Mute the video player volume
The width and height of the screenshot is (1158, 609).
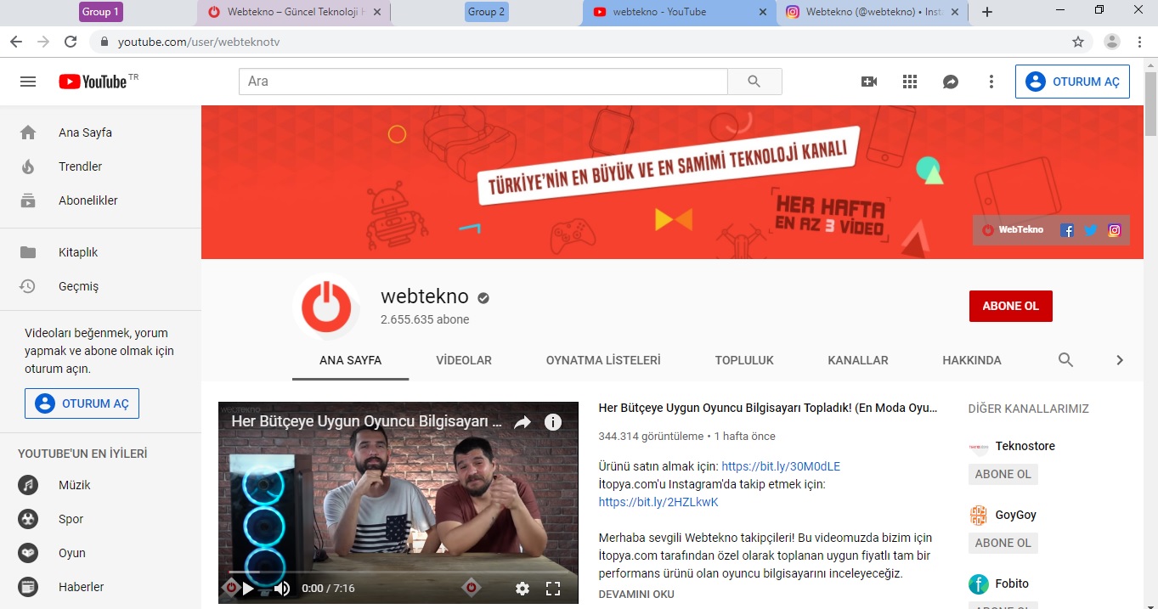pyautogui.click(x=281, y=588)
